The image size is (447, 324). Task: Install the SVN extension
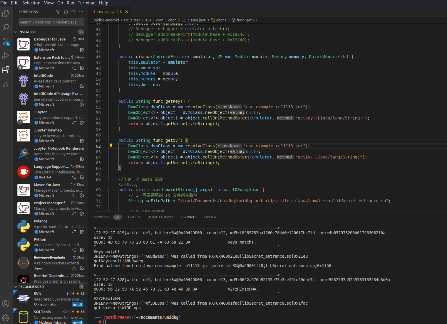[78, 305]
